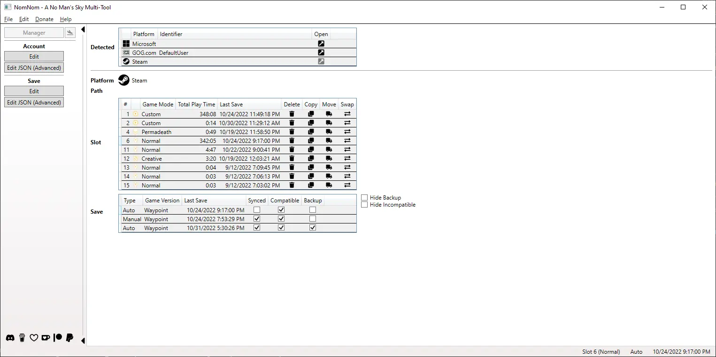Click Edit button under Account

(34, 57)
